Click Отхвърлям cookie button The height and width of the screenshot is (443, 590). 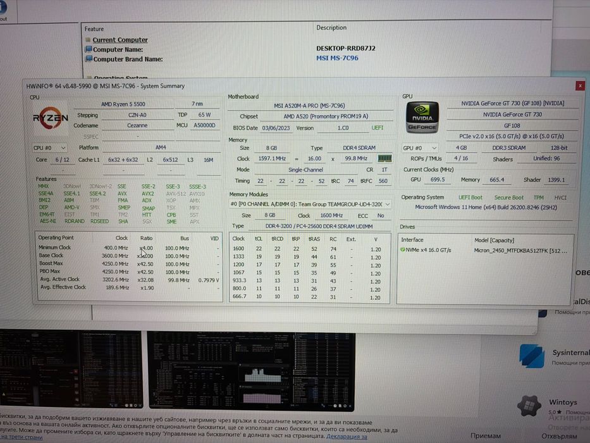pyautogui.click(x=558, y=436)
